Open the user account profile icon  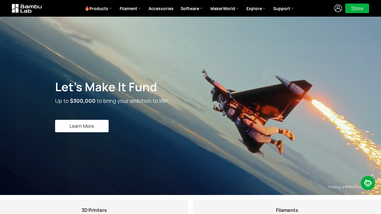(x=338, y=9)
